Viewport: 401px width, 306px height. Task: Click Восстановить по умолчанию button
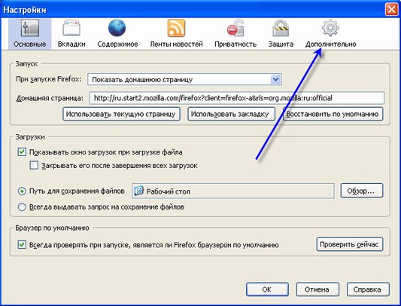333,114
